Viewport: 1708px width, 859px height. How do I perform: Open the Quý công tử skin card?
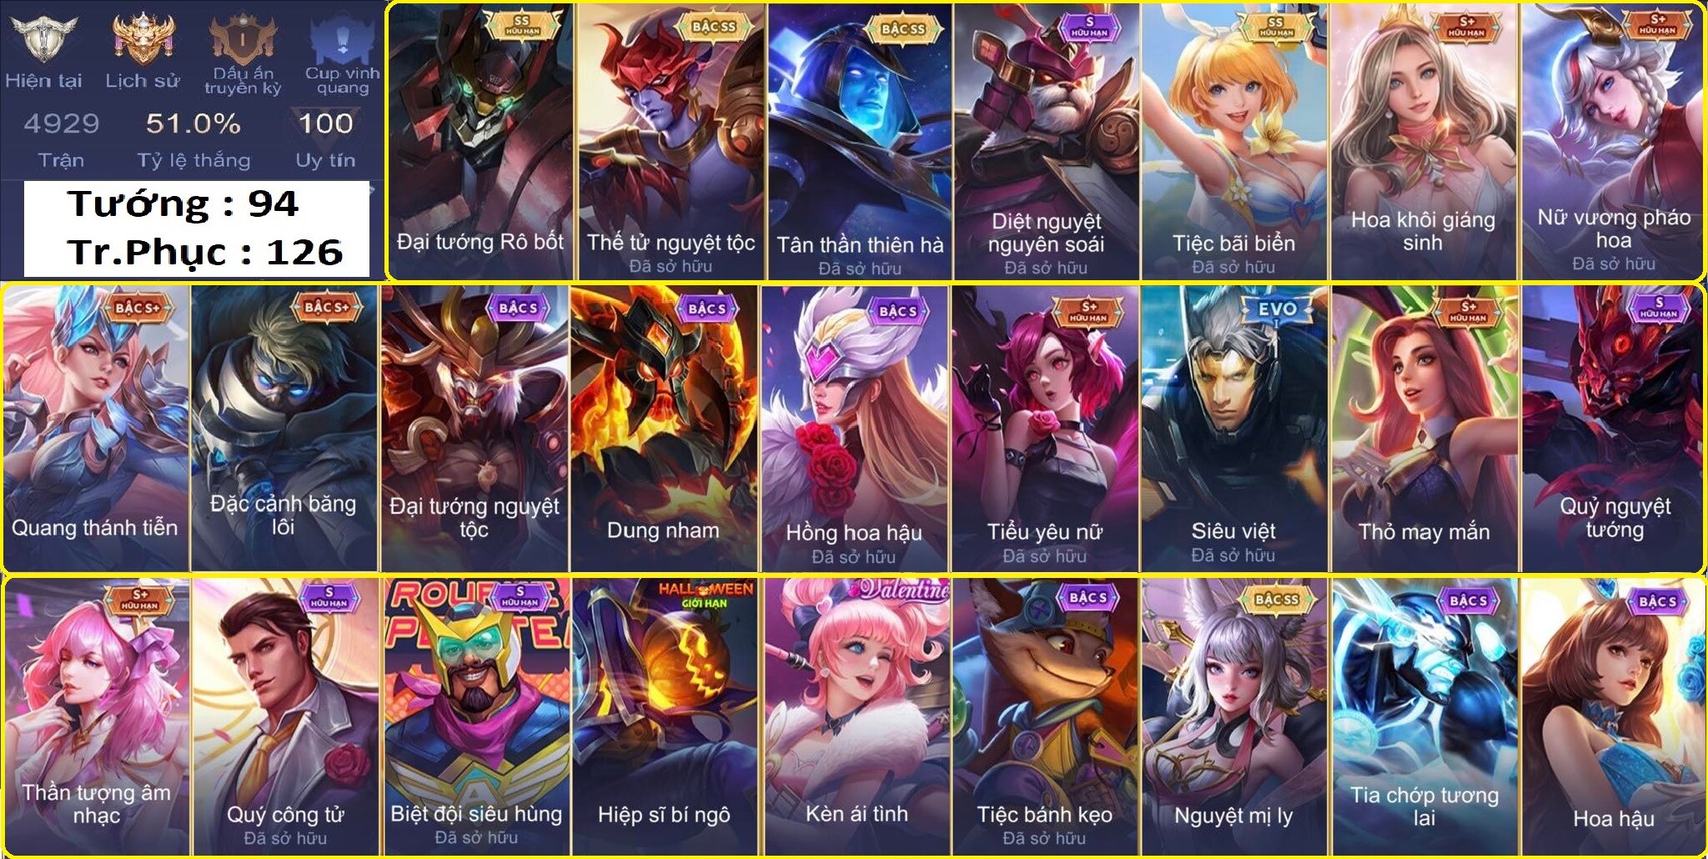pos(286,716)
